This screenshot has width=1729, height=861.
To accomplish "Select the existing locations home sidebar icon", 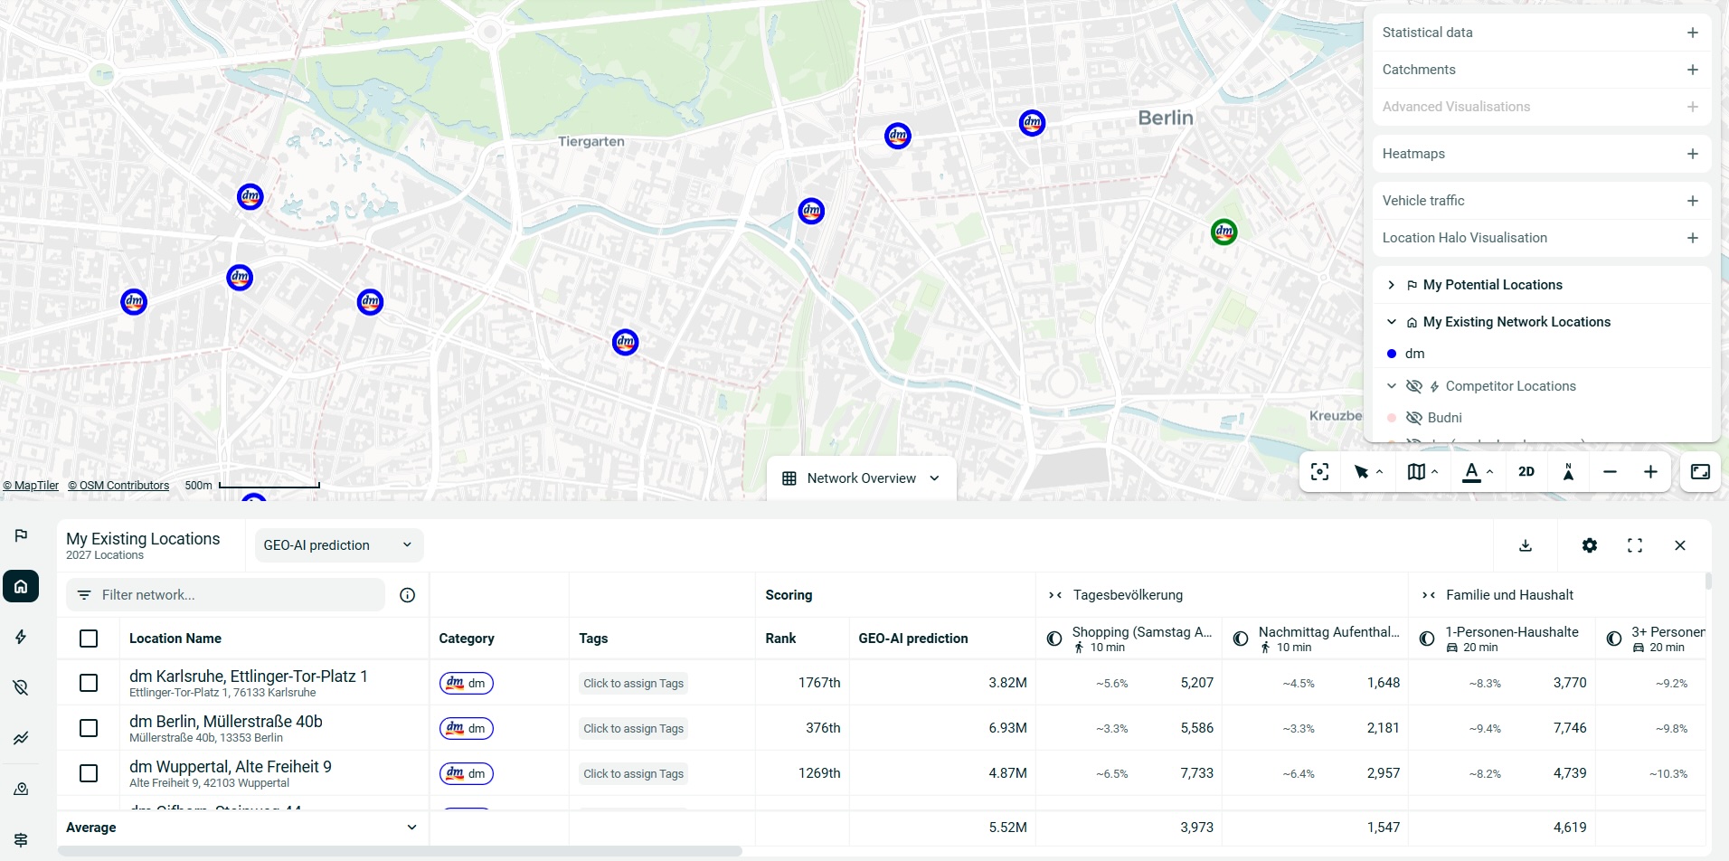I will pos(21,586).
